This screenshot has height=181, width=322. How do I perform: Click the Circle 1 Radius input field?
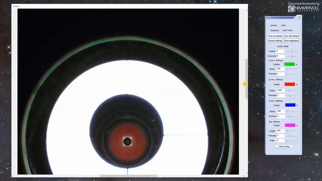[x=281, y=69]
